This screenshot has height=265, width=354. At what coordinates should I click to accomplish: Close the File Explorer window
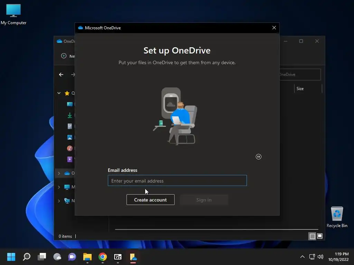point(317,41)
